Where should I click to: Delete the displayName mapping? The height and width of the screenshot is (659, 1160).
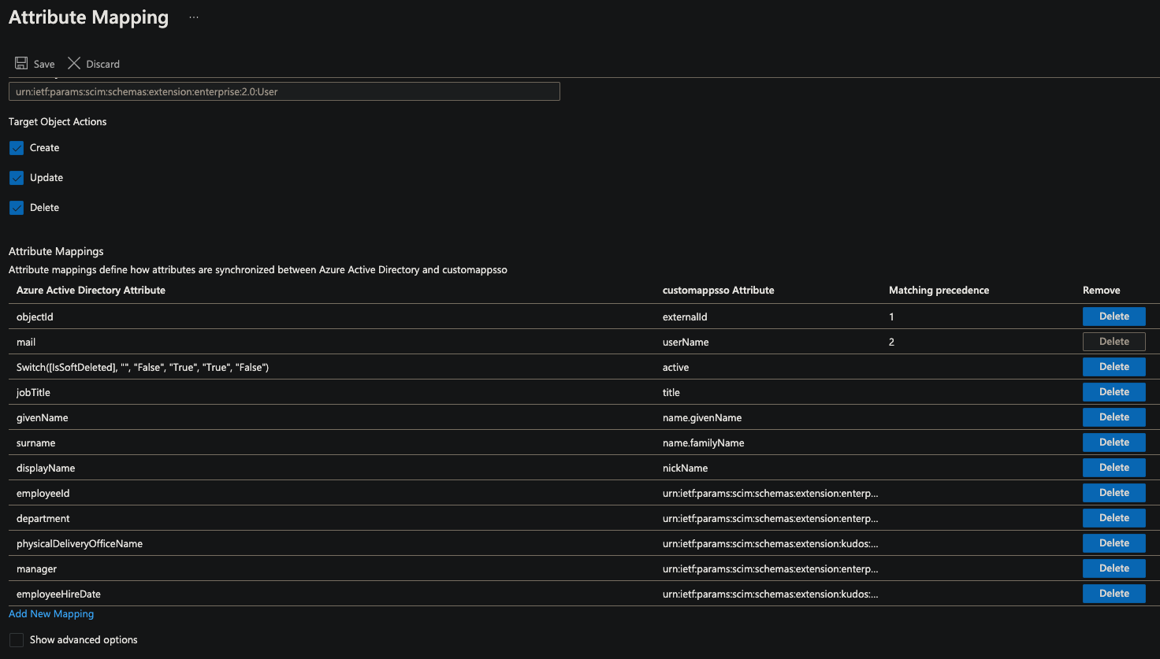[x=1114, y=468]
